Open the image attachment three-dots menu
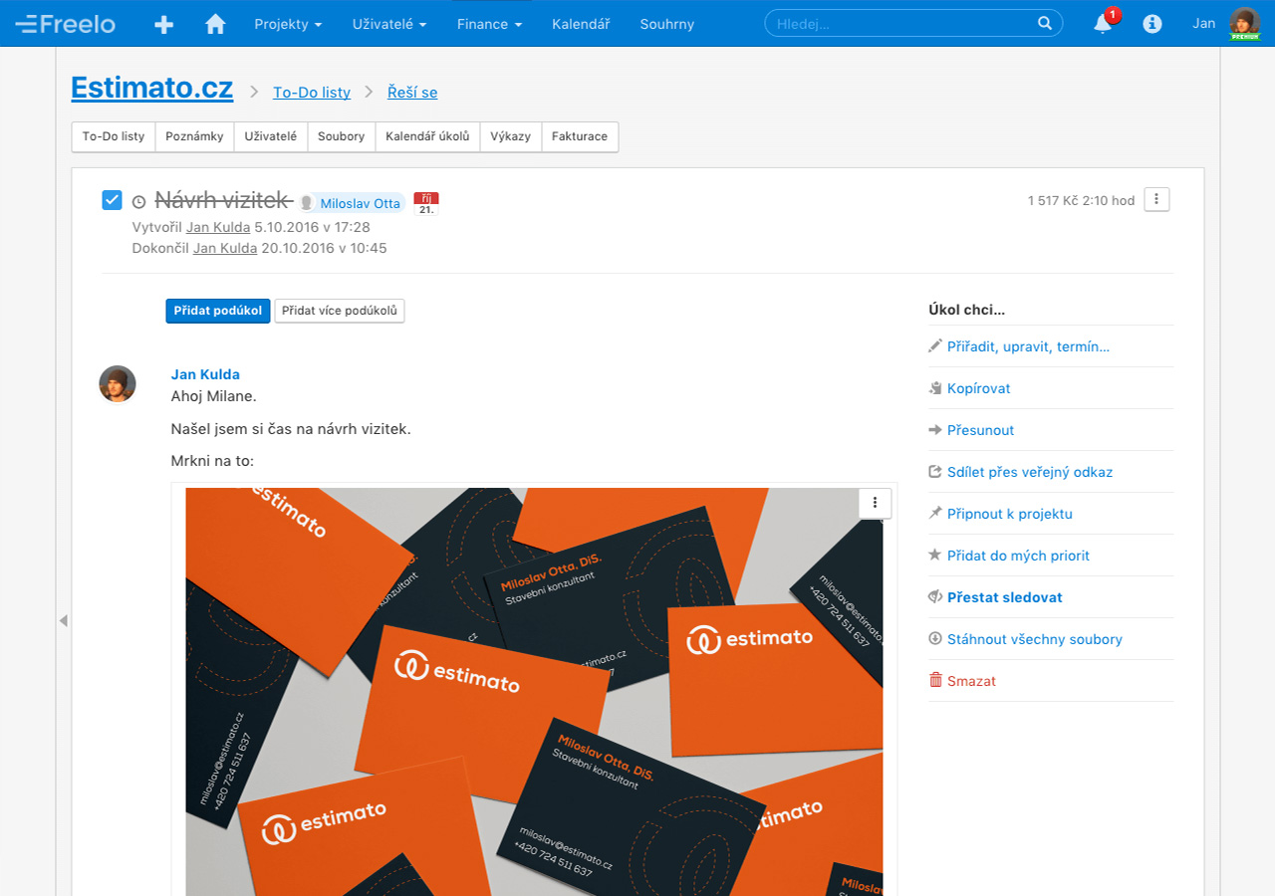1275x896 pixels. (875, 503)
